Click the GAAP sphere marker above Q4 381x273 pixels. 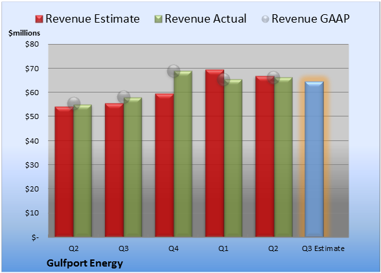tap(174, 71)
